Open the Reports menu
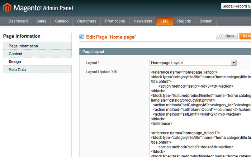This screenshot has height=157, width=251. (x=184, y=21)
